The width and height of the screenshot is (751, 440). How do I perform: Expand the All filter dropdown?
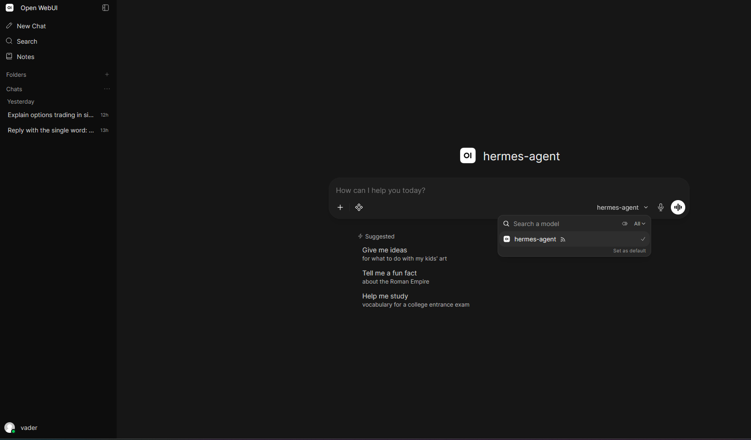(640, 224)
